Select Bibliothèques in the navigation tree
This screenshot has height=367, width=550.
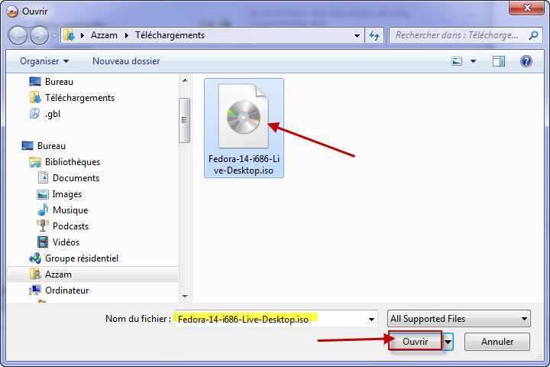pos(73,162)
